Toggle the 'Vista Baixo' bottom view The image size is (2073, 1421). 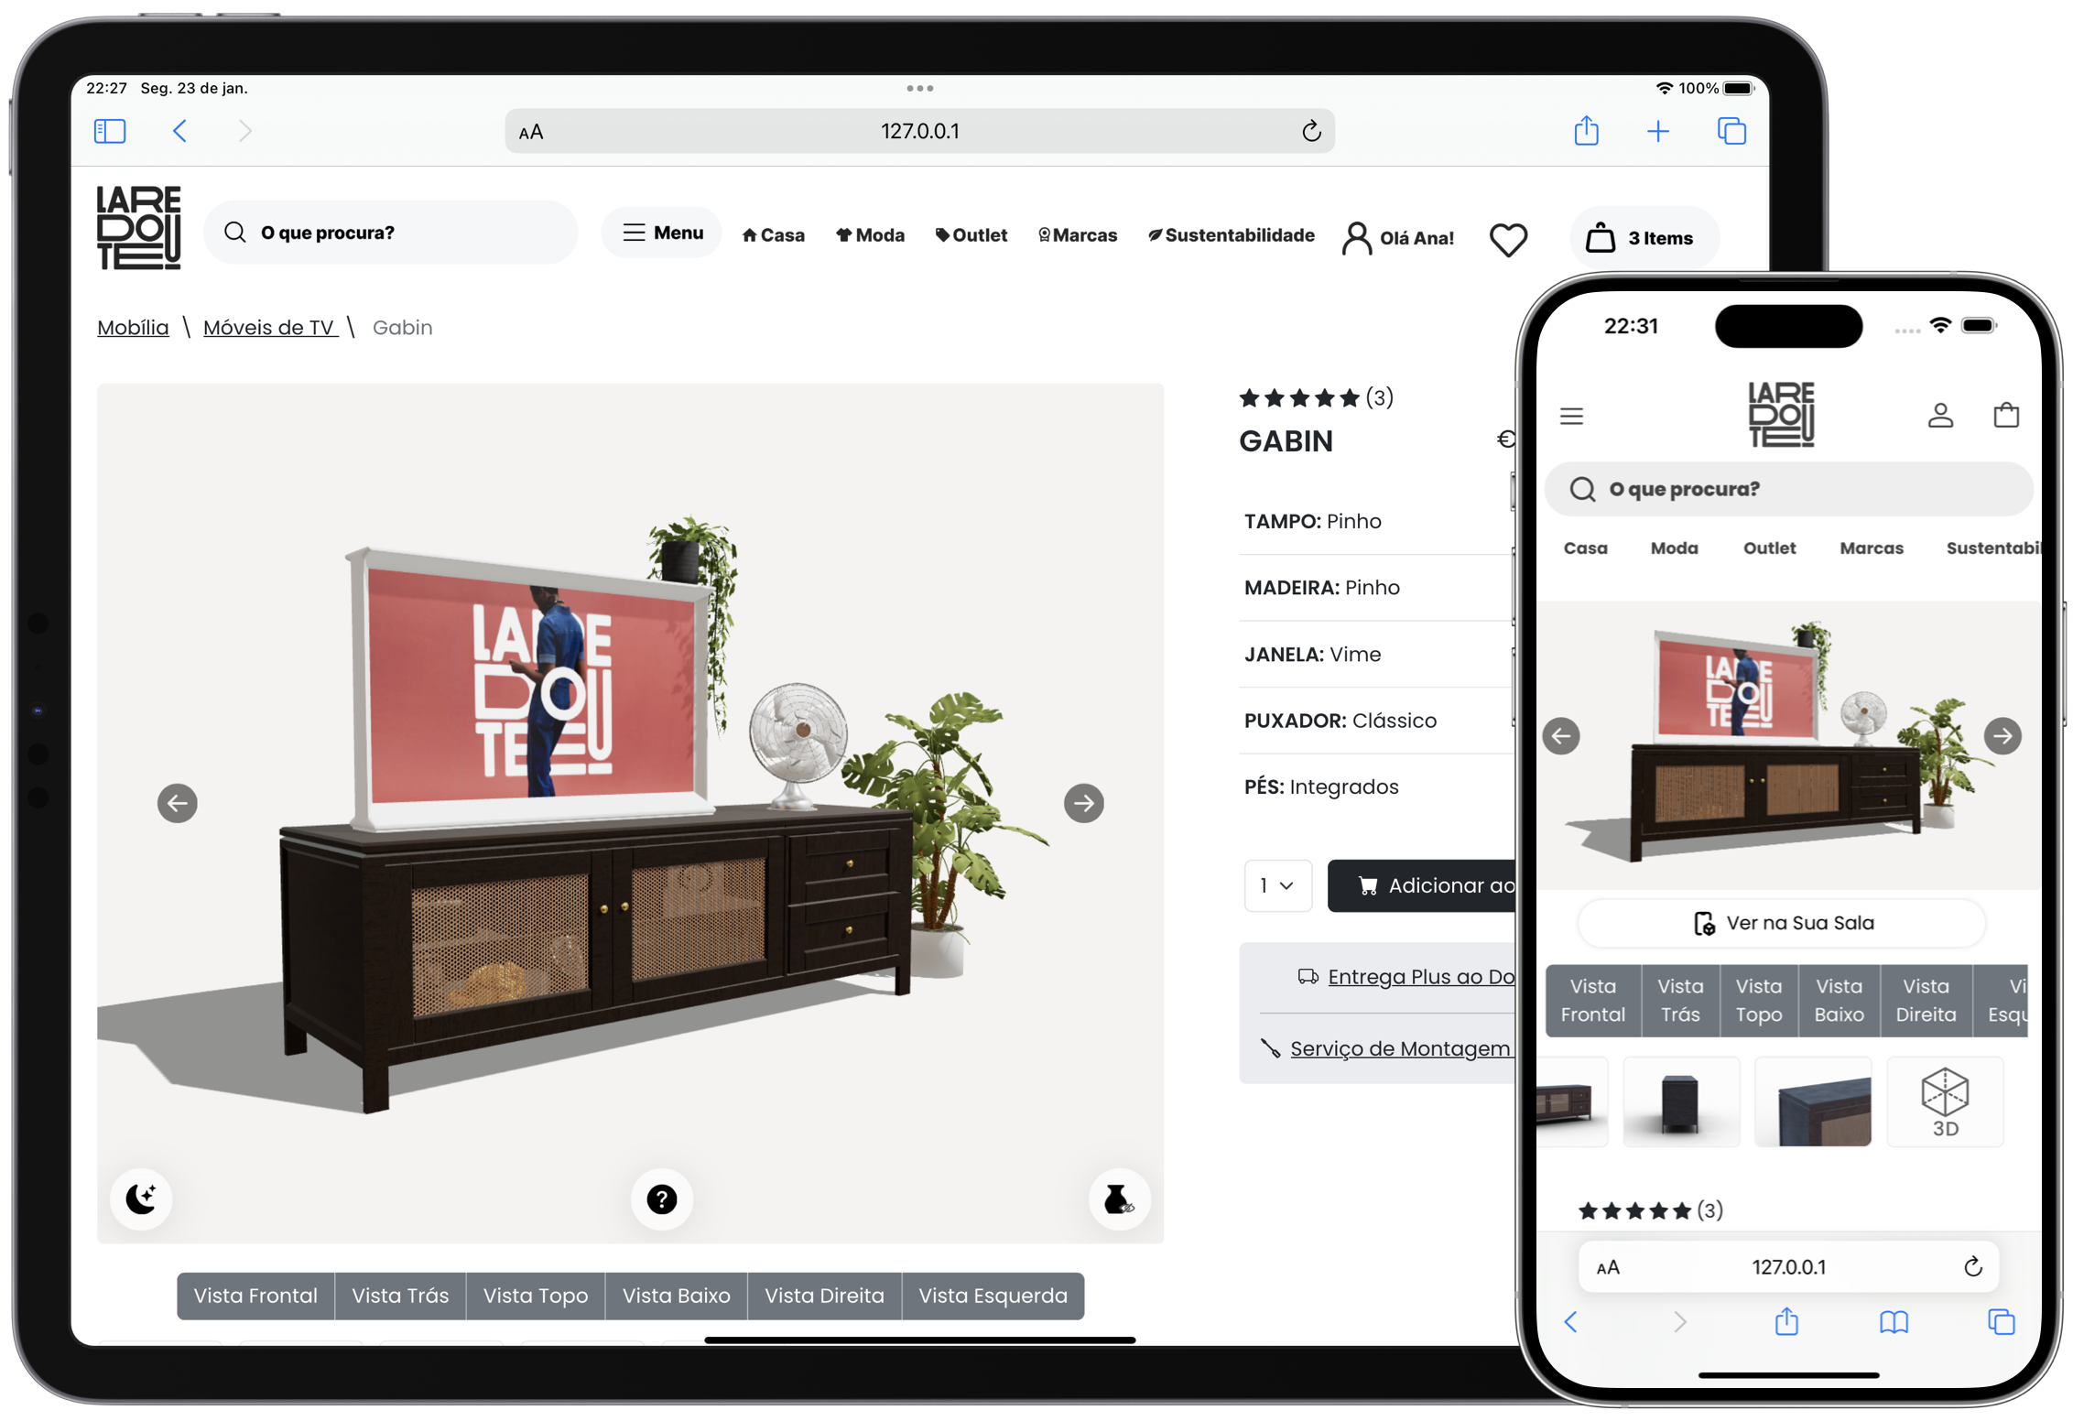click(x=676, y=1295)
